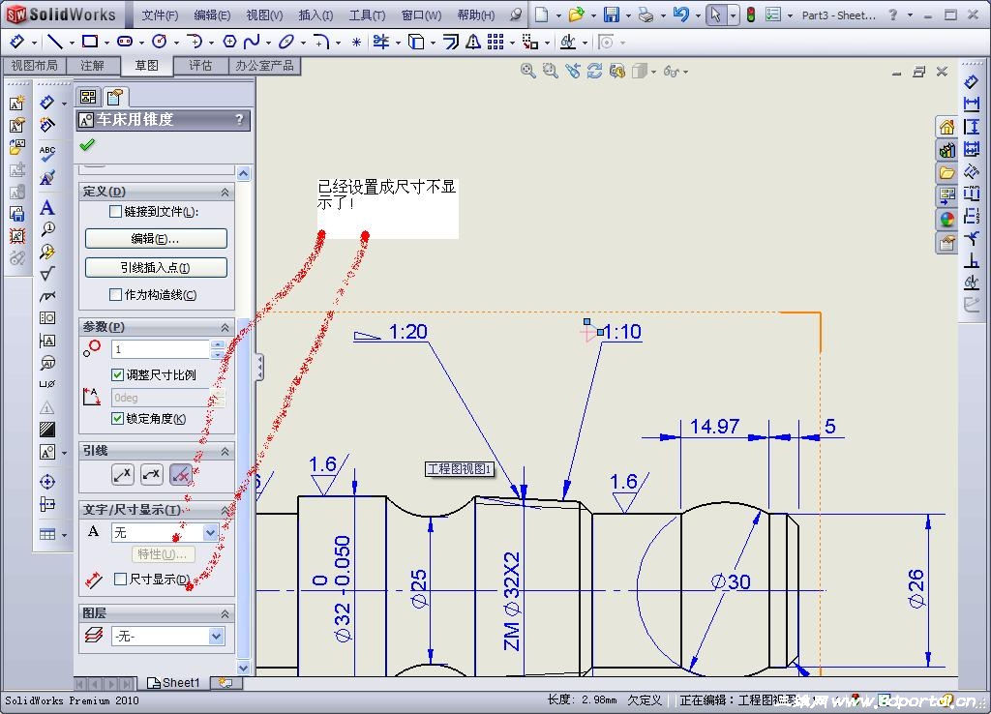Screen dimensions: 991x714
Task: Select the Ellipse sketch tool
Action: point(286,42)
